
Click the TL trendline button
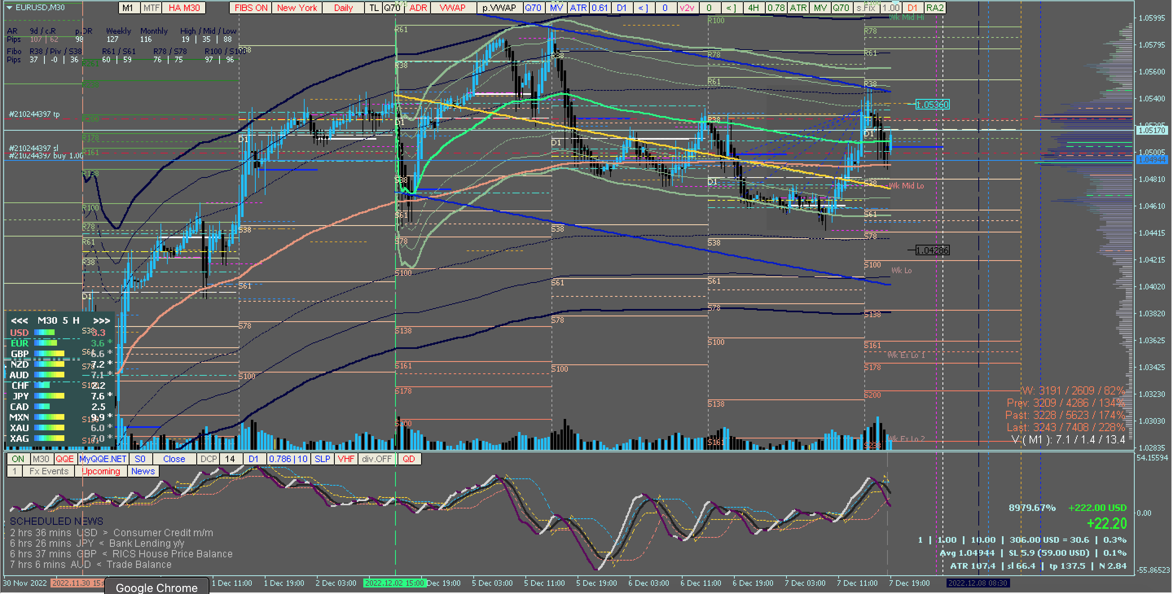tap(373, 8)
